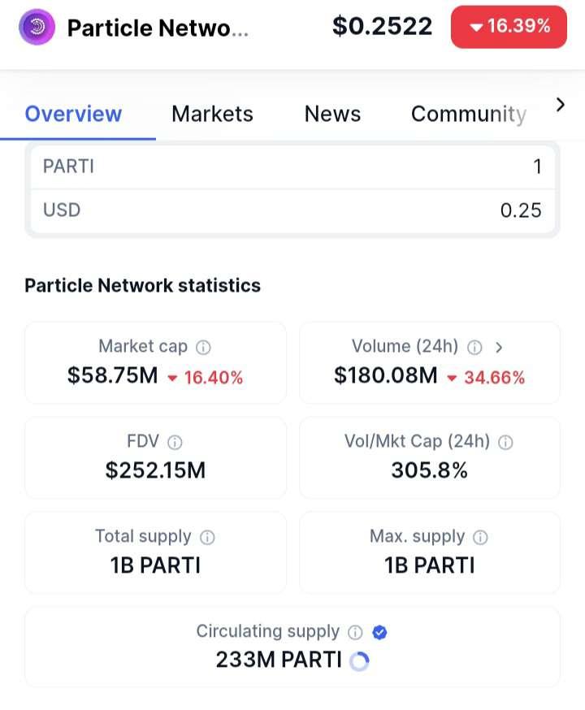Image resolution: width=585 pixels, height=710 pixels.
Task: Click the Particle Network purple logo icon
Action: pos(37,28)
